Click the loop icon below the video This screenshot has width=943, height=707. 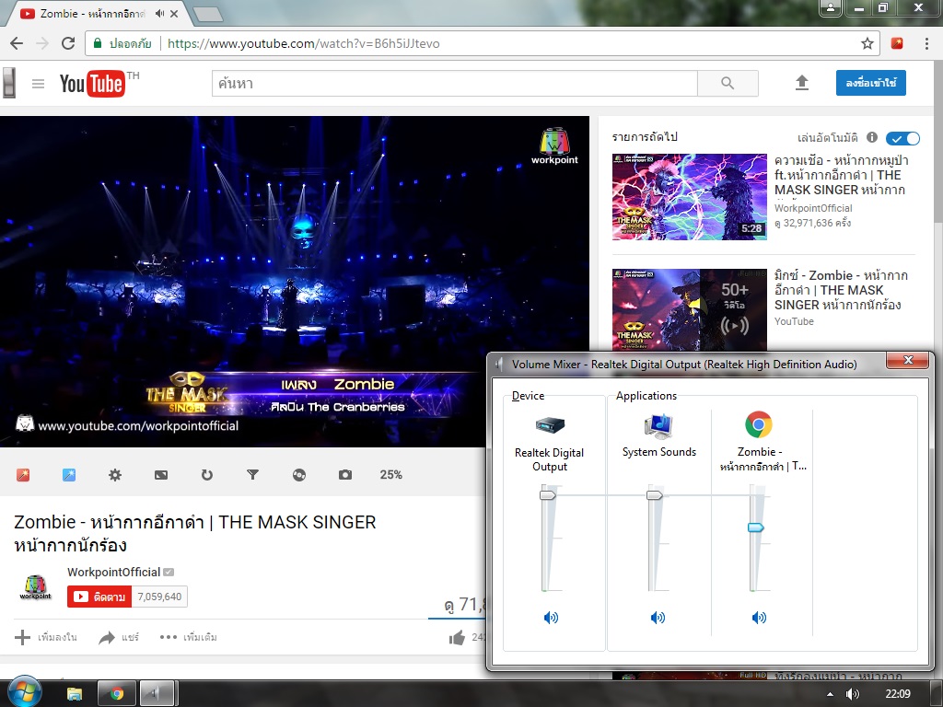207,475
